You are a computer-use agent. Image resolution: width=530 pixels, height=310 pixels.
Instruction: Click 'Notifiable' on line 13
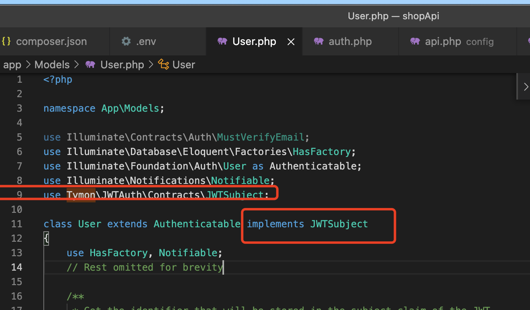pos(188,253)
